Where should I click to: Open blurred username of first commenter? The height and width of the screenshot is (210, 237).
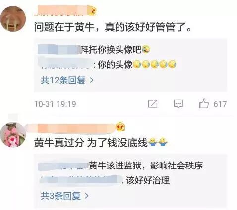[61, 10]
